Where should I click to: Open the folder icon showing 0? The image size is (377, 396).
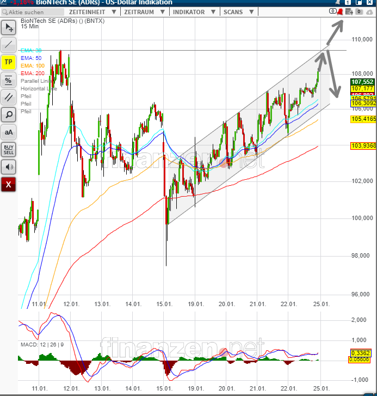(x=359, y=11)
